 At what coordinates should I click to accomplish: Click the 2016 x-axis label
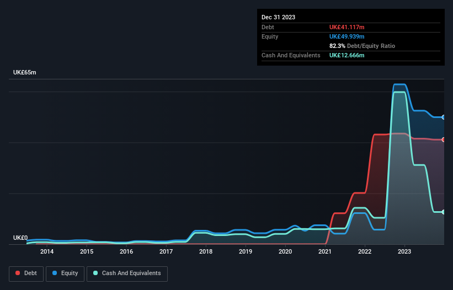pyautogui.click(x=126, y=251)
